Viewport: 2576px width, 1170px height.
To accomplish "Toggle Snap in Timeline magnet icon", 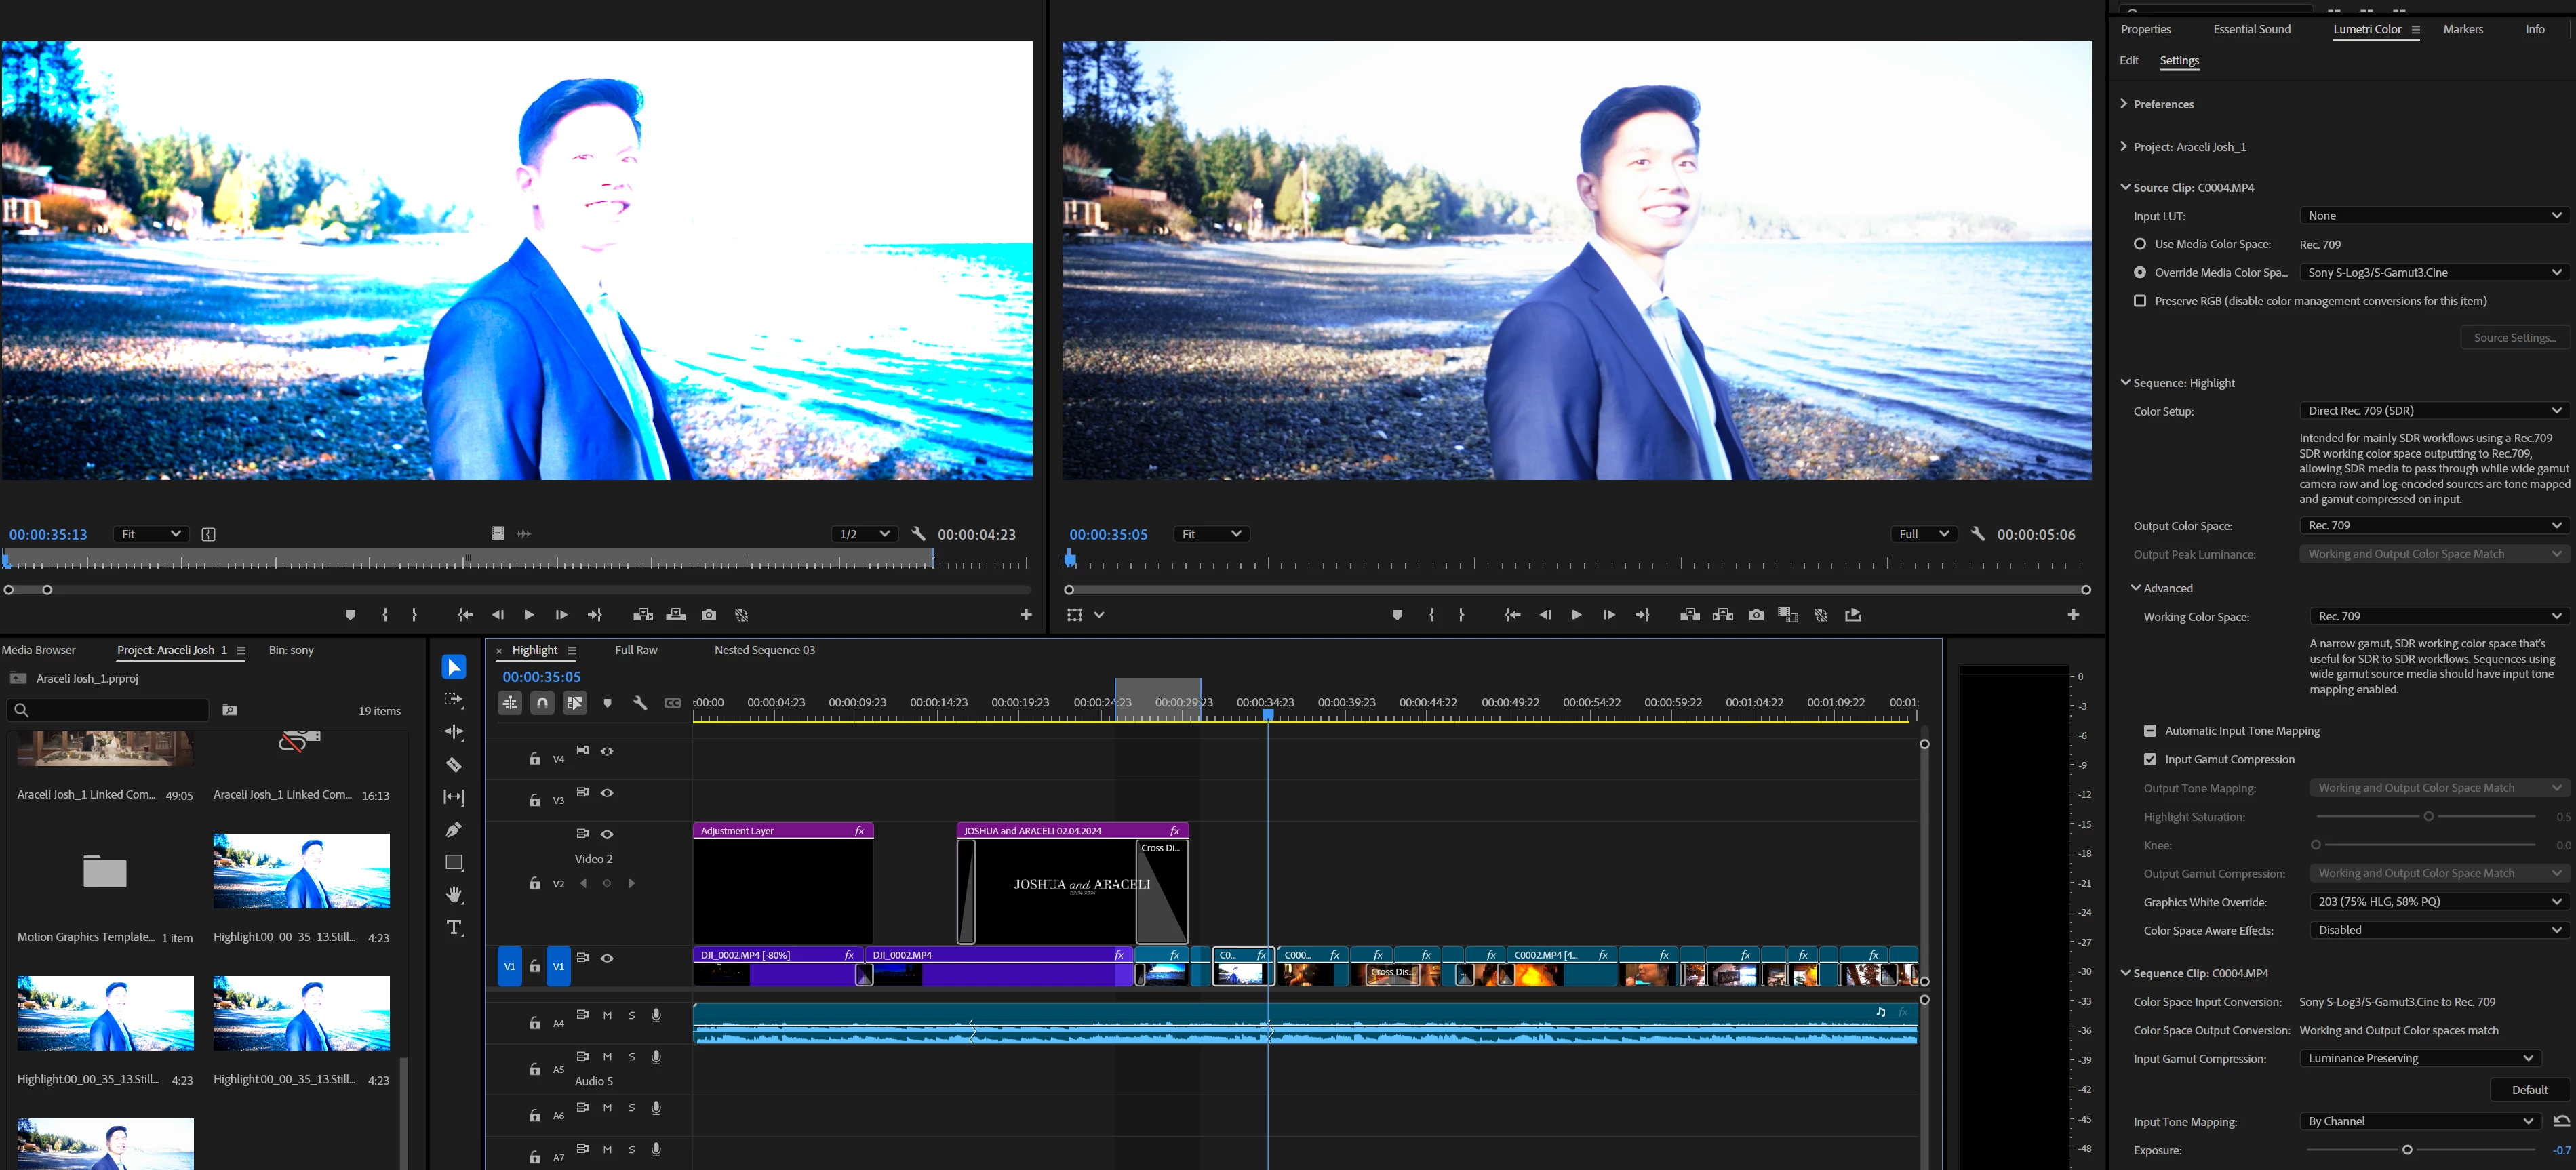I will pos(542,703).
